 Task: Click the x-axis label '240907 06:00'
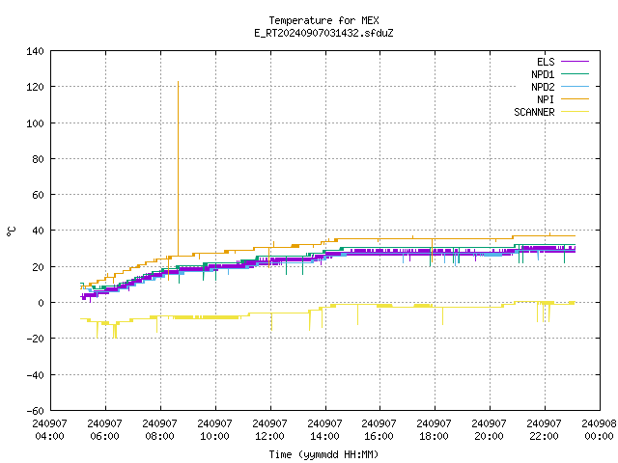tap(105, 430)
